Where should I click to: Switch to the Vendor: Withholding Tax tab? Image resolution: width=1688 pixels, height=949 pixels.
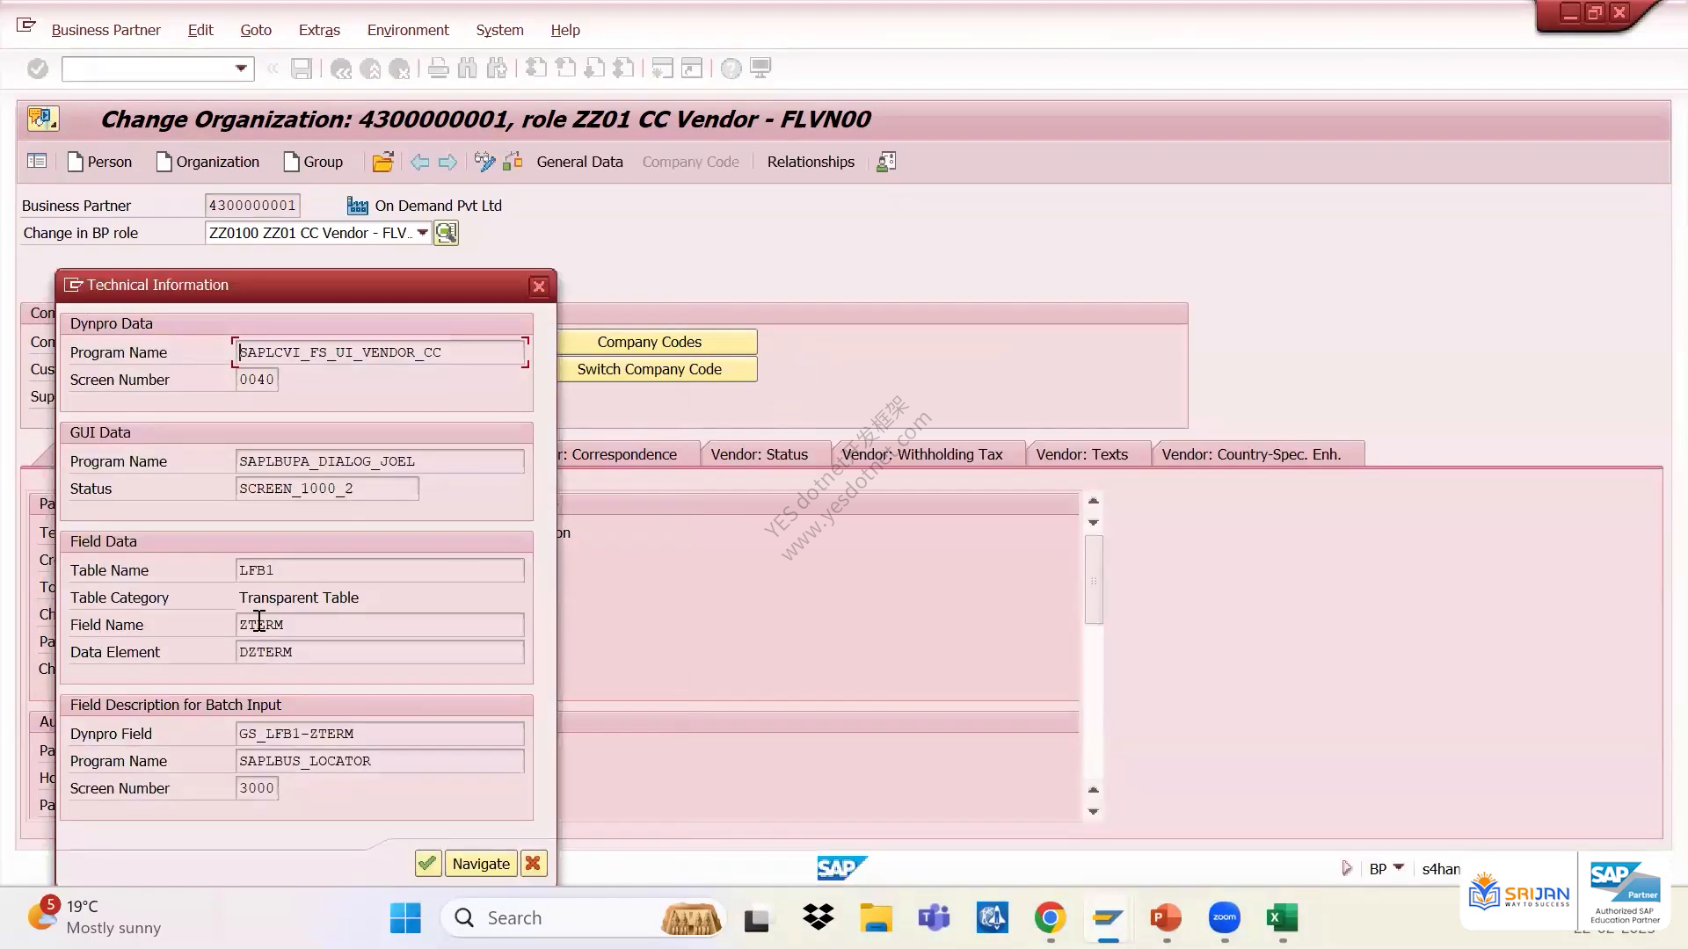922,454
